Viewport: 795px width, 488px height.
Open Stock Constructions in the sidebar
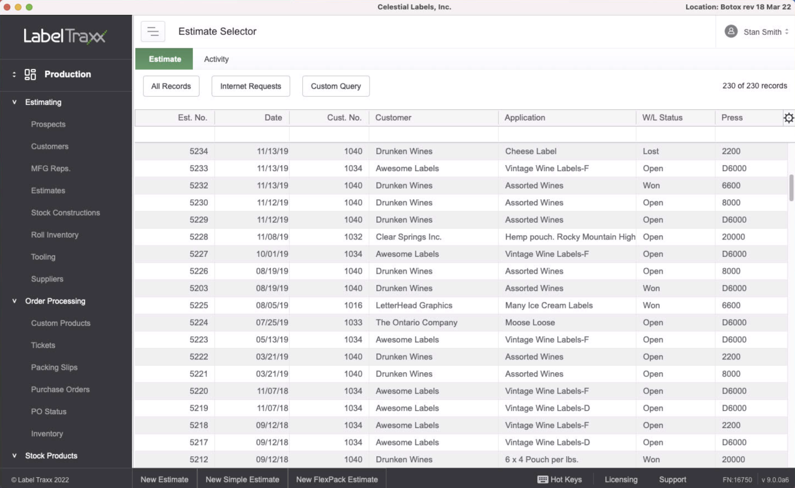(65, 213)
